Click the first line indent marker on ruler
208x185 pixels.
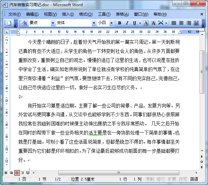point(19,31)
